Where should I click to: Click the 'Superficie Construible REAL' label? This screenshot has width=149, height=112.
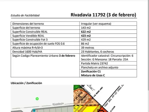click(x=30, y=32)
